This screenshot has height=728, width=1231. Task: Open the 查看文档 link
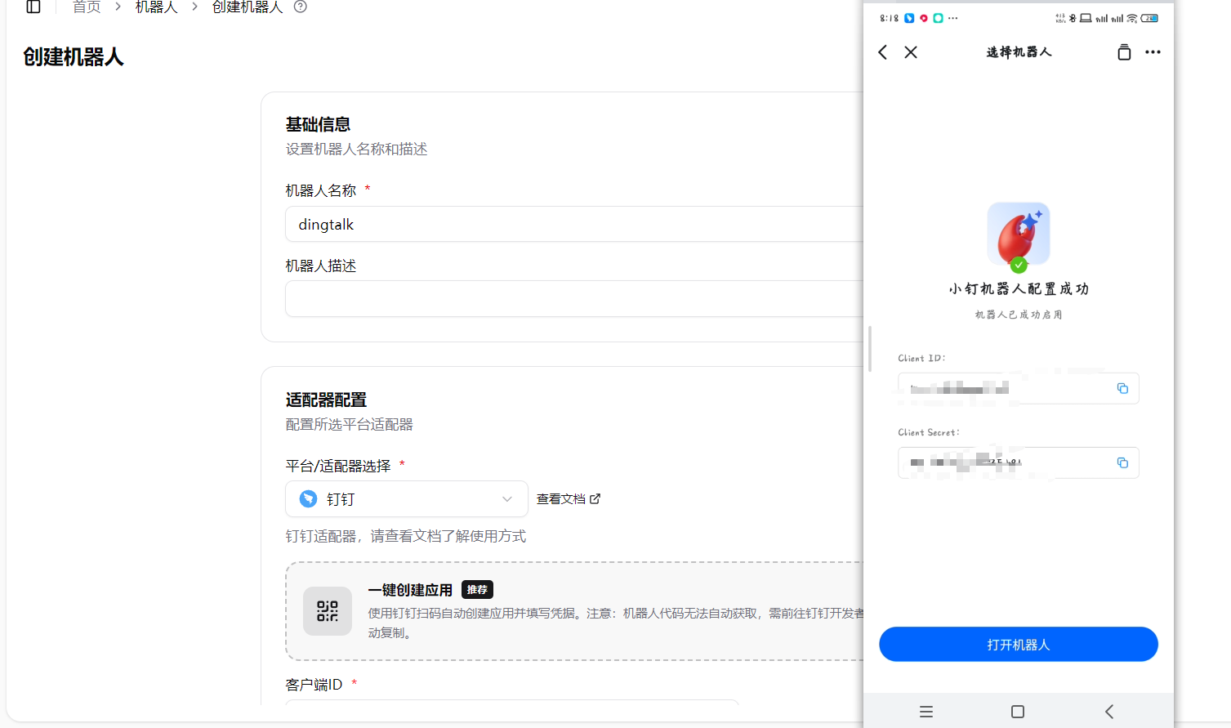pyautogui.click(x=561, y=499)
